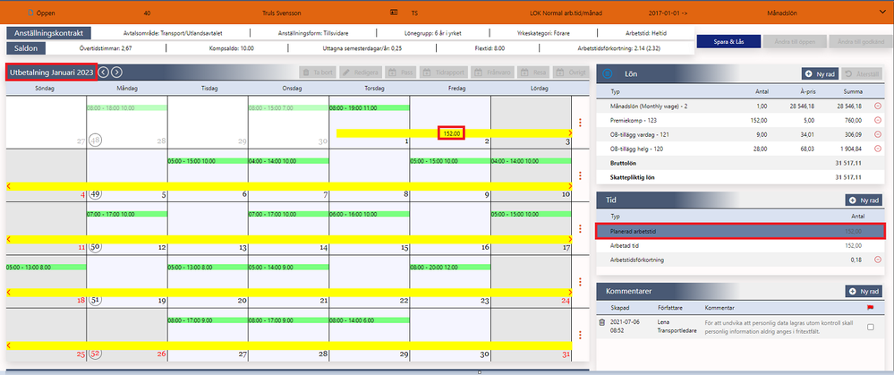Add a Ny rad in the Kommentarer panel
The width and height of the screenshot is (894, 375).
[x=864, y=291]
